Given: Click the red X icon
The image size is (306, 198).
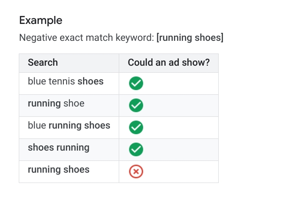Looking at the screenshot, I should pos(136,172).
